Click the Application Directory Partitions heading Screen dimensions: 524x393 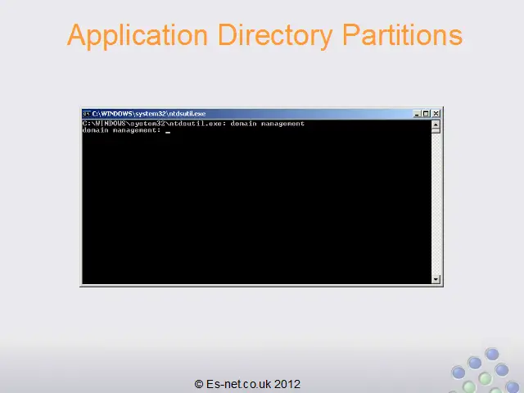[x=264, y=36]
